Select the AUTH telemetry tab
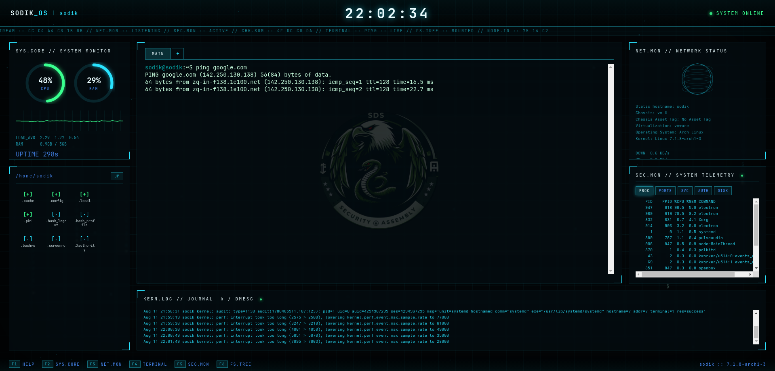The height and width of the screenshot is (371, 775). [x=703, y=191]
